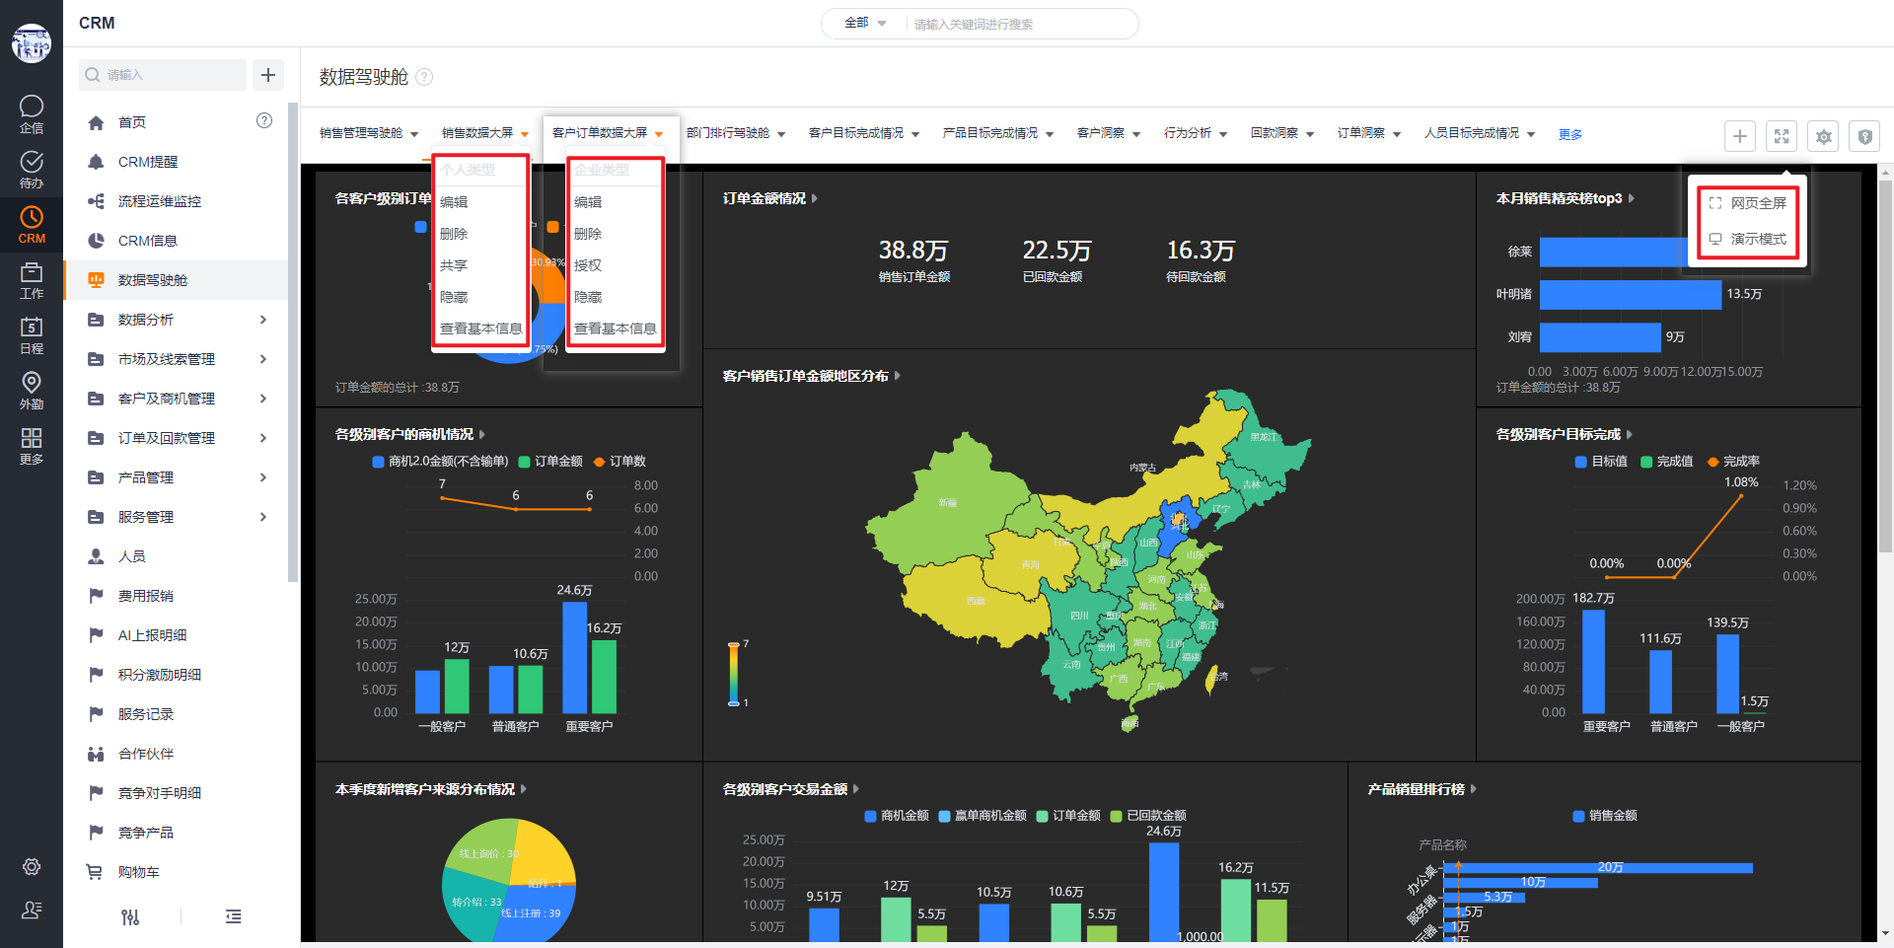
Task: Click the sidebar plus button
Action: click(x=267, y=75)
